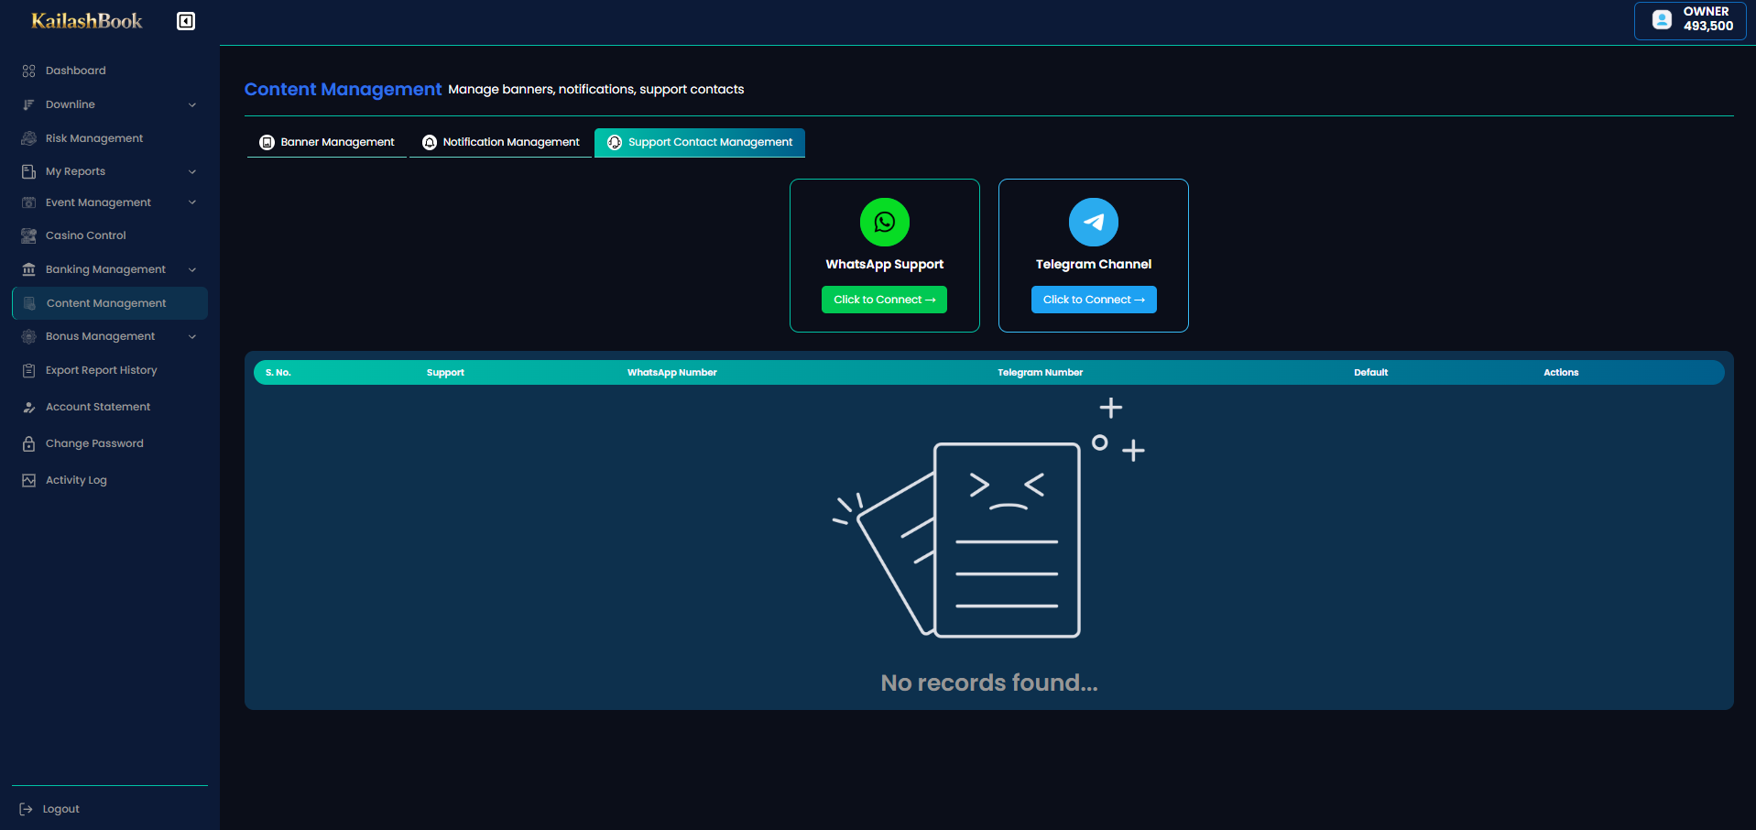Click the Banking Management bank icon
The height and width of the screenshot is (830, 1756).
(x=29, y=269)
